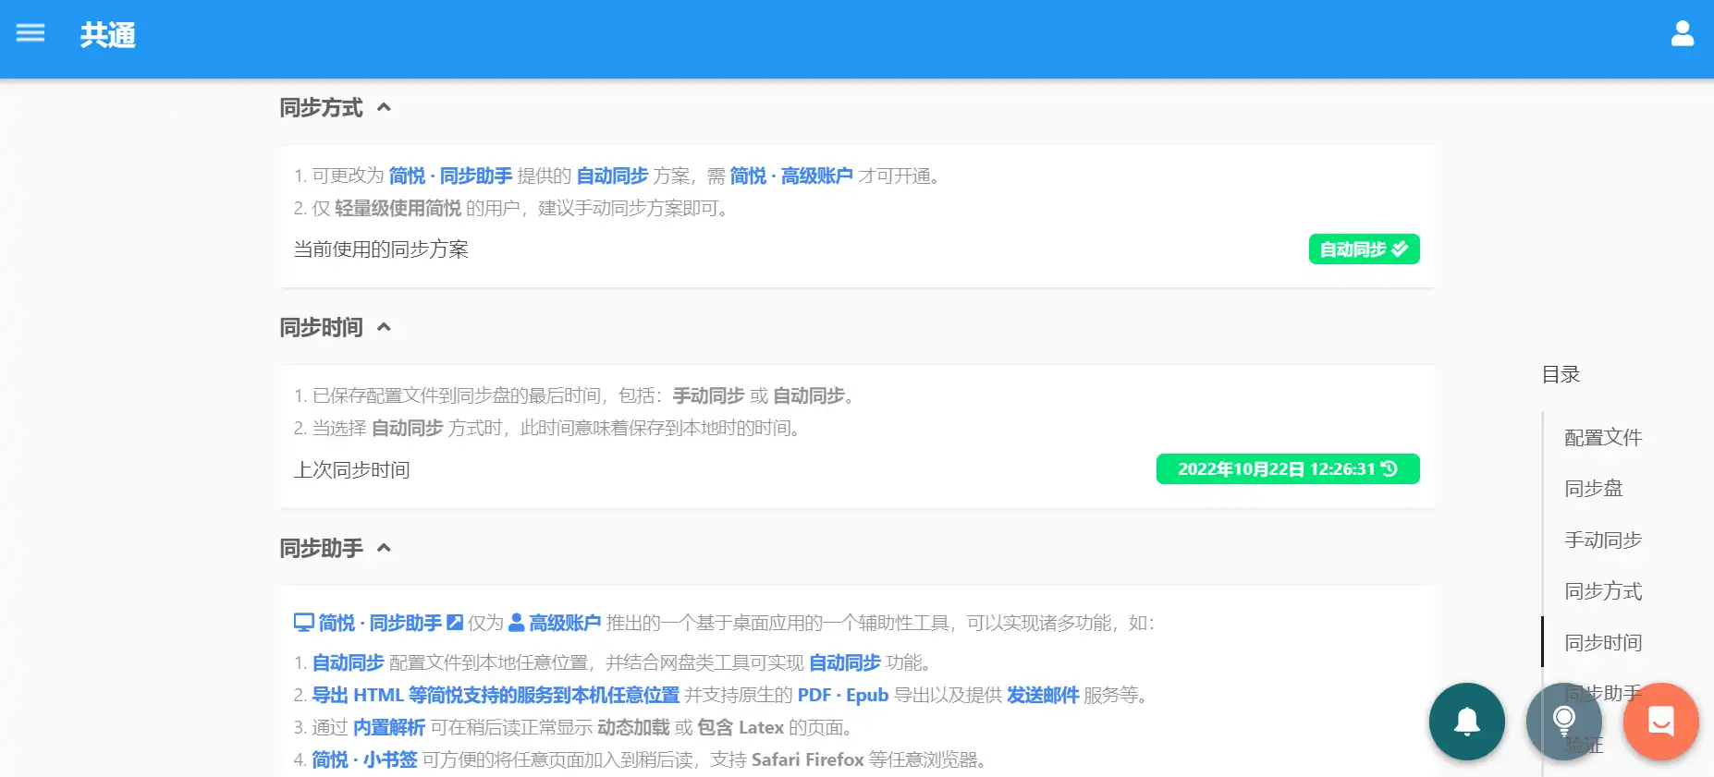Click the 目录 heading in sidebar
Screen dimensions: 1714x777
(1561, 374)
